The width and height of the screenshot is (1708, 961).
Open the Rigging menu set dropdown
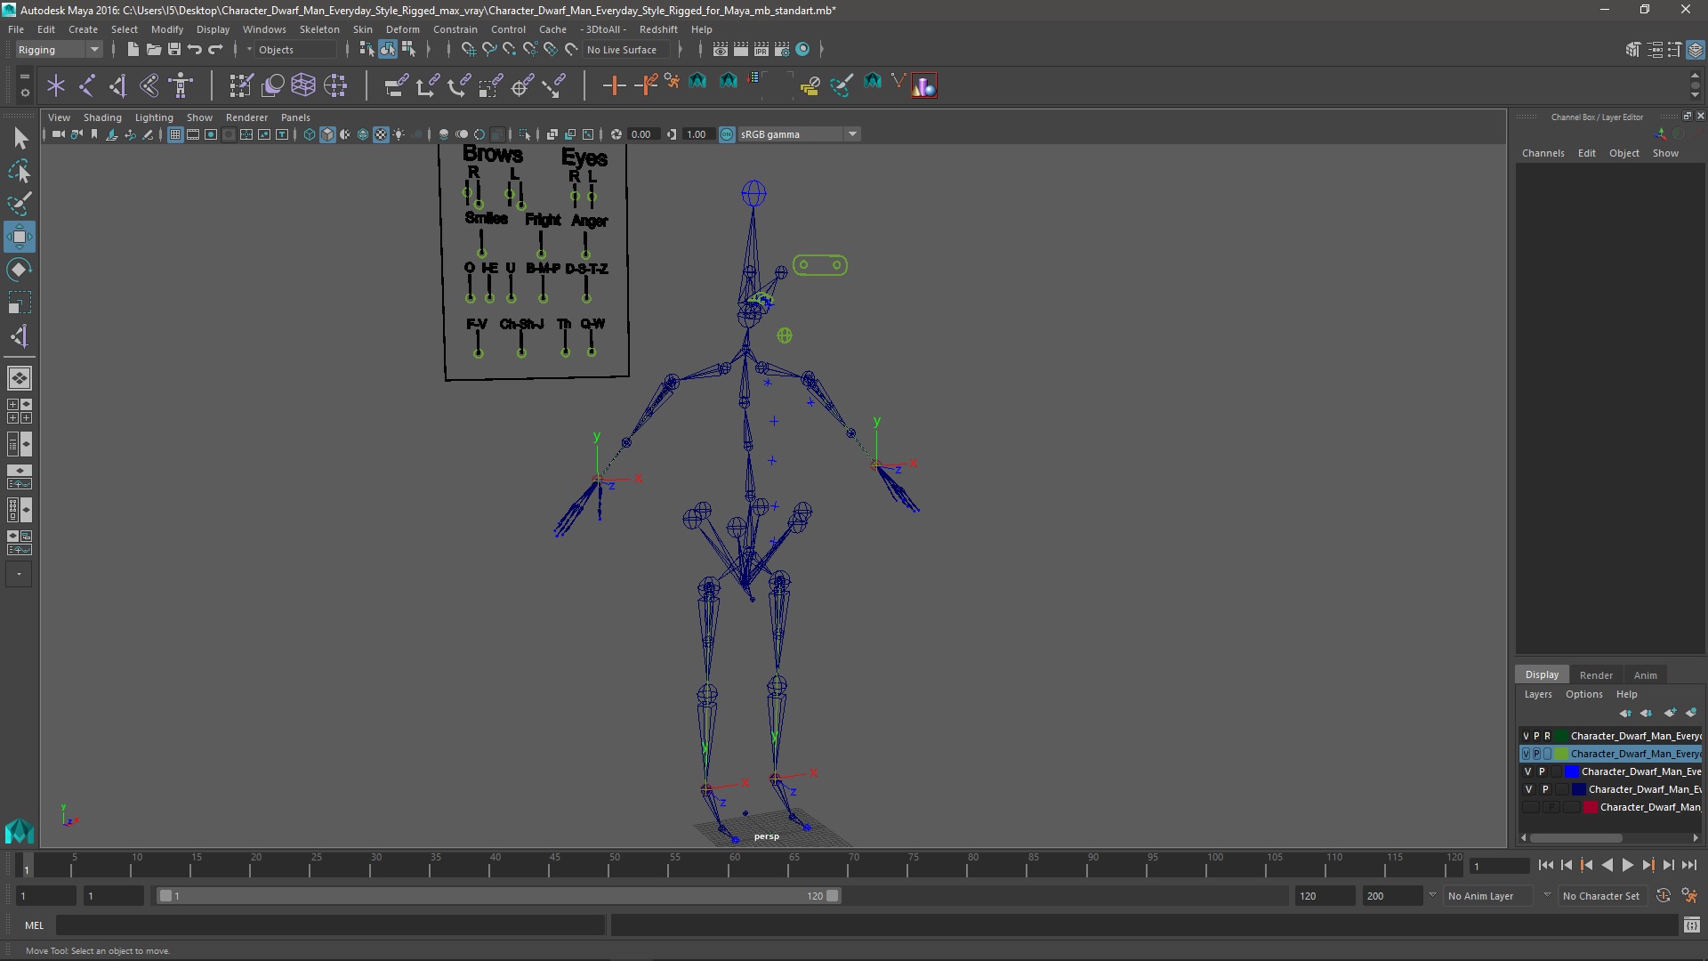(x=59, y=50)
